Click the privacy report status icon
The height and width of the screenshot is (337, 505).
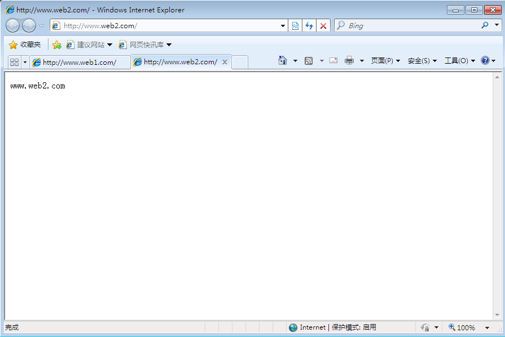pyautogui.click(x=425, y=327)
